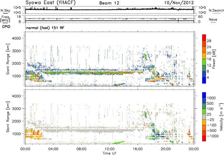Click the '100' label on the velocity scale
This screenshot has width=224, height=155.
coord(210,109)
